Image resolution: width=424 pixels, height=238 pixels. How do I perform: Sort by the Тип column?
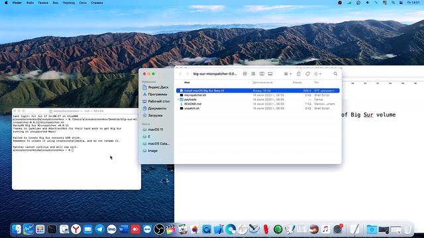(317, 82)
